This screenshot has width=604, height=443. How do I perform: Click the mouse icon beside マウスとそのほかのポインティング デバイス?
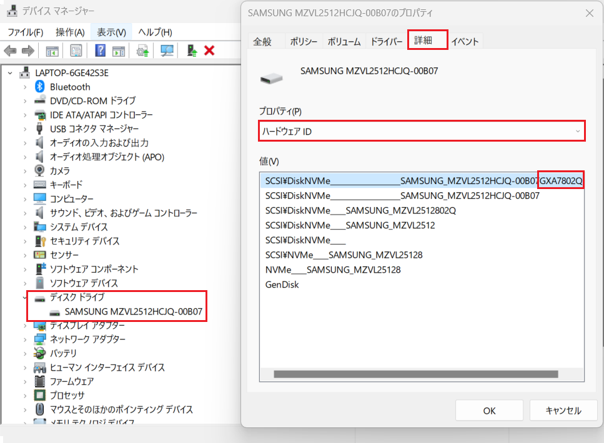coord(40,409)
